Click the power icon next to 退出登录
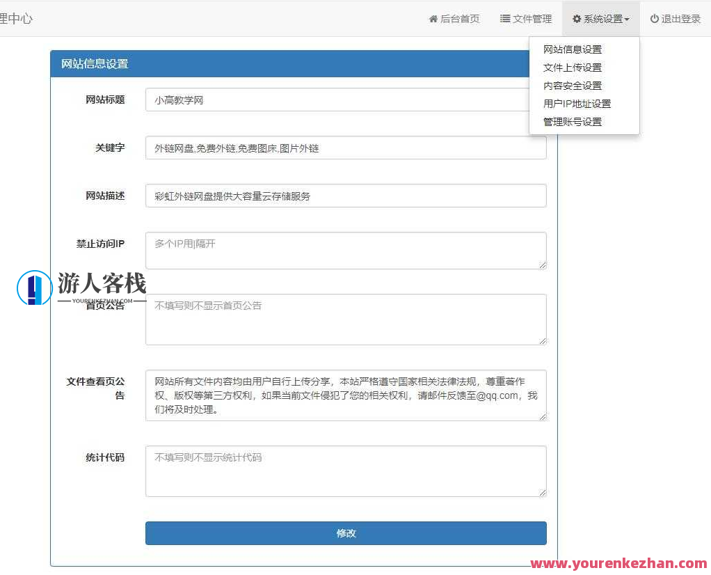711x575 pixels. click(x=656, y=19)
